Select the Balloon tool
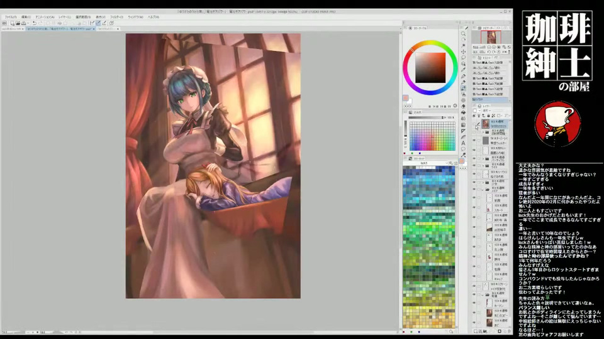Viewport: 604px width, 339px height. click(464, 149)
